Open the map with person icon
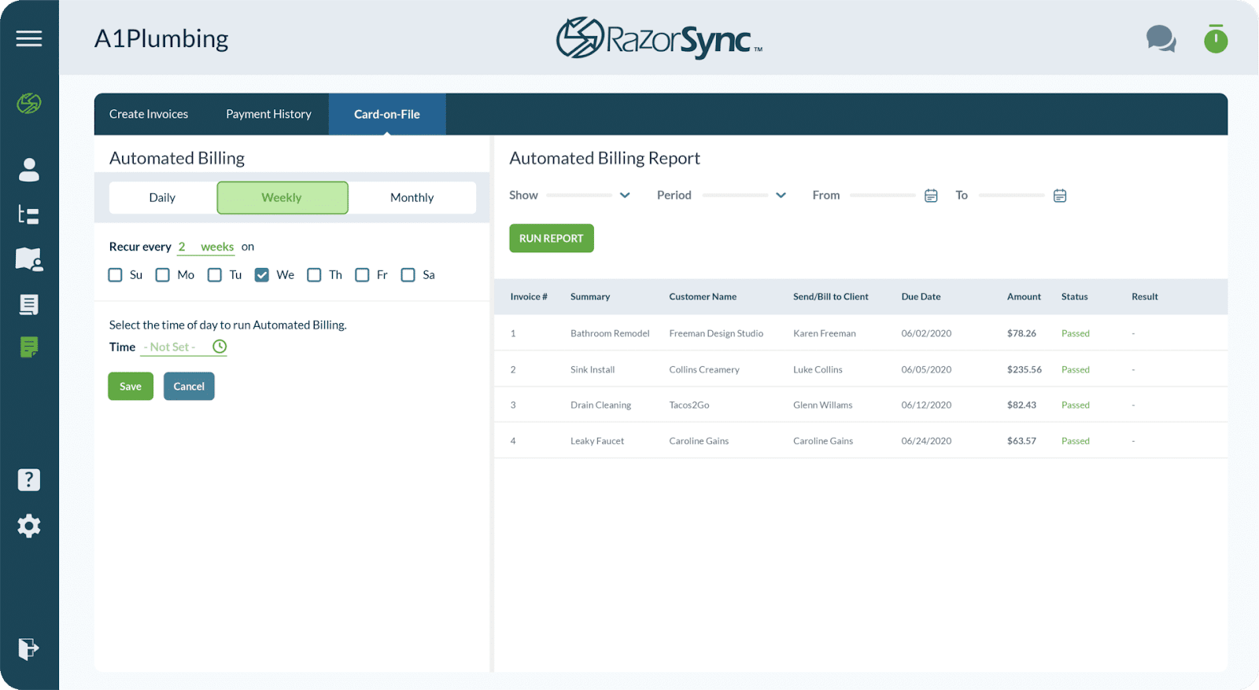Image resolution: width=1259 pixels, height=690 pixels. click(x=29, y=259)
